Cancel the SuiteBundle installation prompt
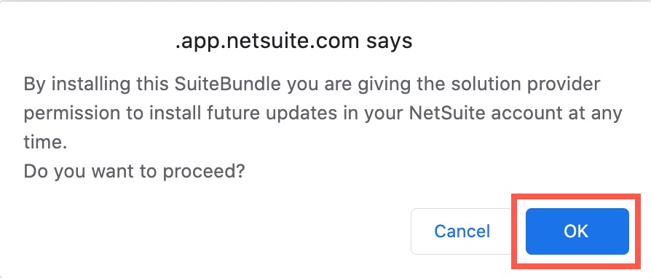The width and height of the screenshot is (651, 278). pos(462,231)
